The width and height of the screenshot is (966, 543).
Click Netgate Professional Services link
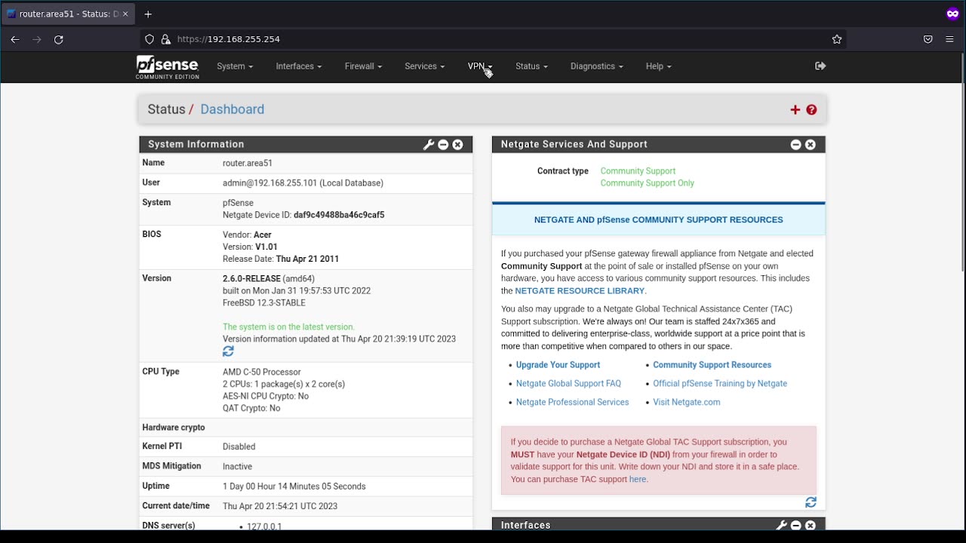(x=572, y=403)
